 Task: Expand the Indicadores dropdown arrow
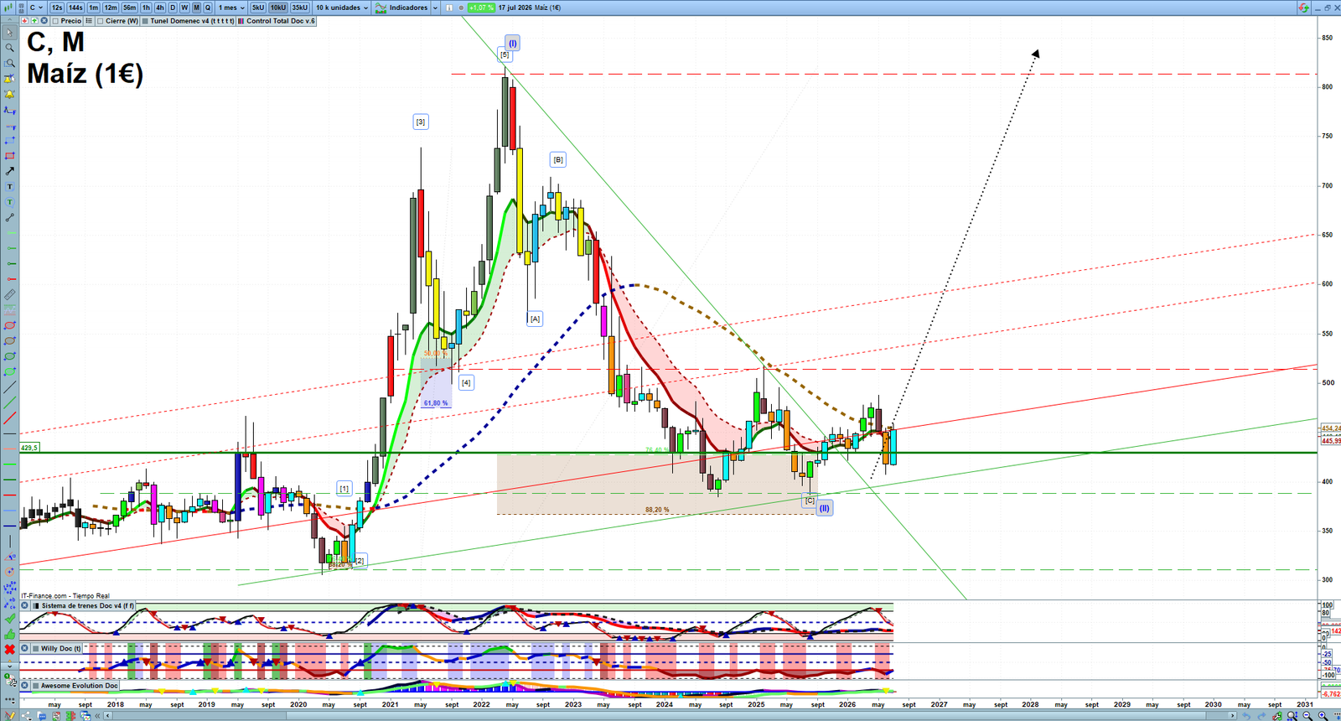[x=435, y=8]
